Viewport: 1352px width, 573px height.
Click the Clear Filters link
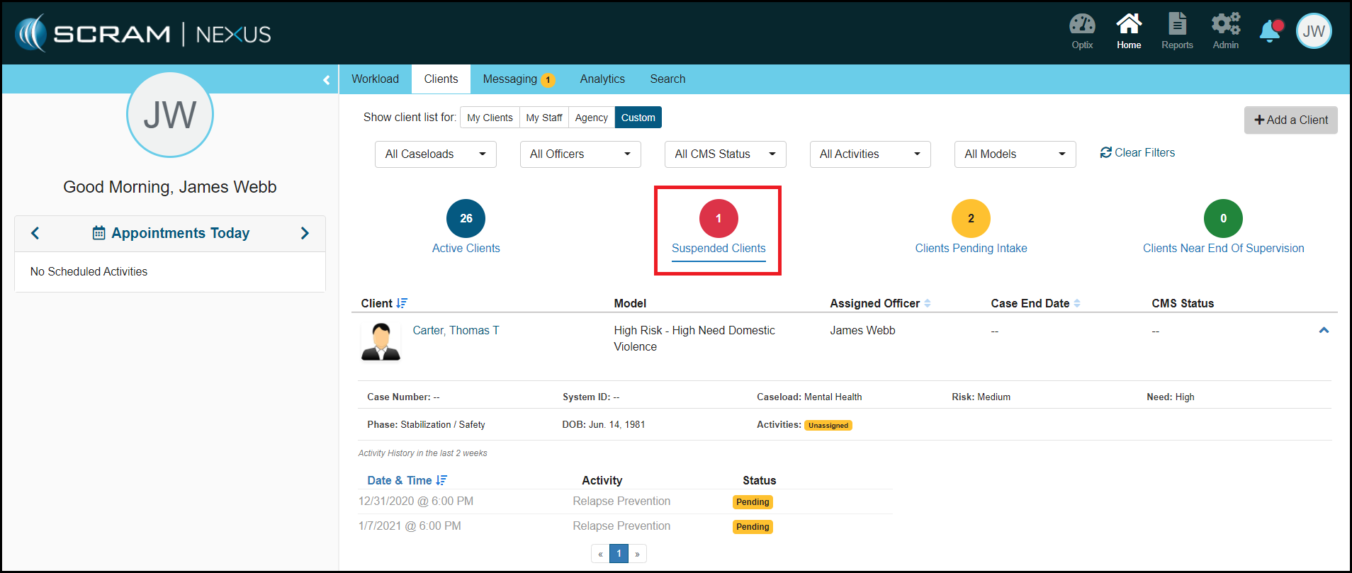(1137, 153)
